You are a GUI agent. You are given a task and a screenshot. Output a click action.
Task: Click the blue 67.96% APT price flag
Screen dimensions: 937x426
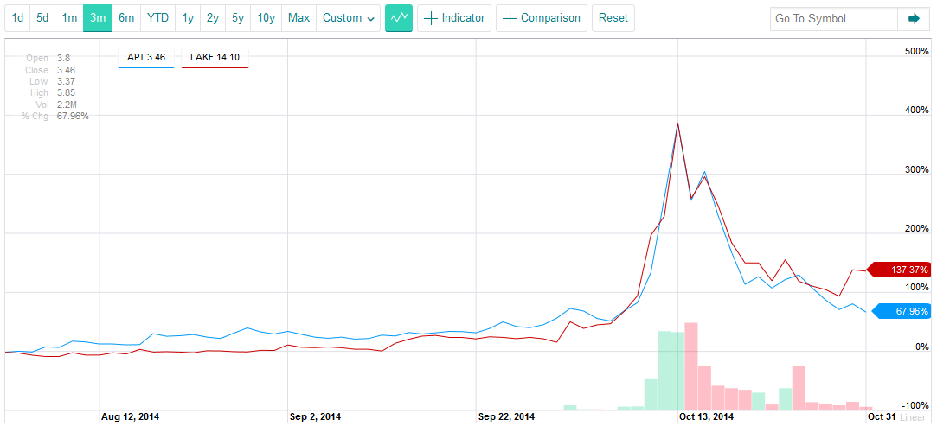click(x=902, y=311)
